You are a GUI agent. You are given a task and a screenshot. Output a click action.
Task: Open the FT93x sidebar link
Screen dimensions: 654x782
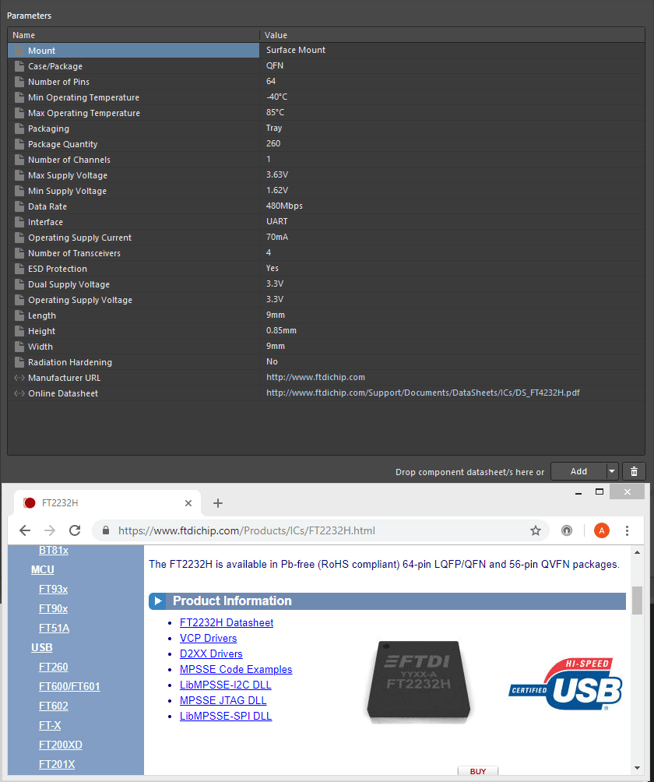(54, 589)
